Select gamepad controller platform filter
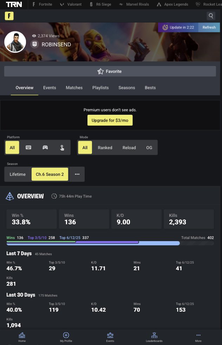The height and width of the screenshot is (345, 222). (45, 147)
